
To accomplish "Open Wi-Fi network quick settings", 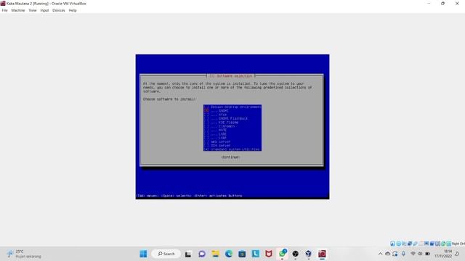I will tap(413, 254).
